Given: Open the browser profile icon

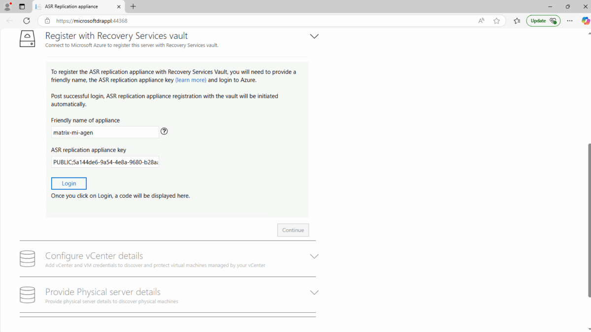Looking at the screenshot, I should click(x=7, y=6).
